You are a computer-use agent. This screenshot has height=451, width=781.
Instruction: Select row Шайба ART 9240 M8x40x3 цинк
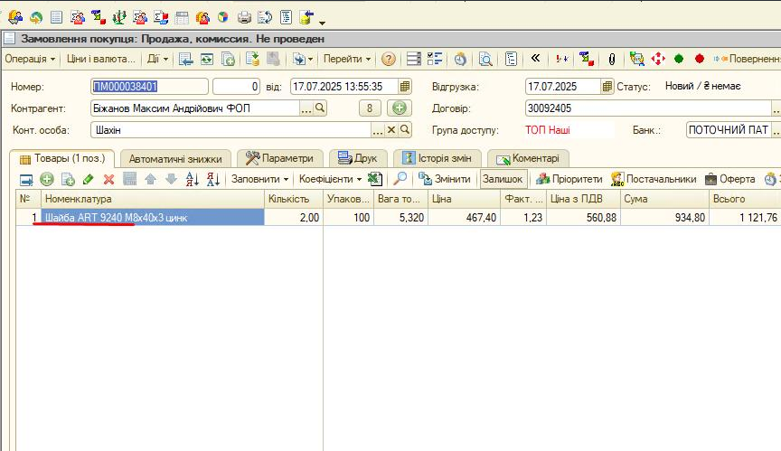point(153,218)
